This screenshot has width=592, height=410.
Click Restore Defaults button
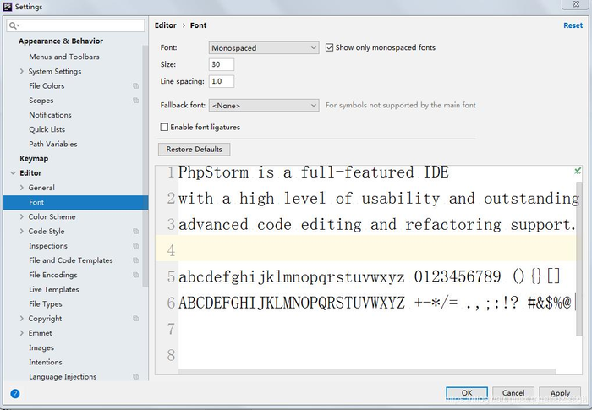pyautogui.click(x=194, y=149)
